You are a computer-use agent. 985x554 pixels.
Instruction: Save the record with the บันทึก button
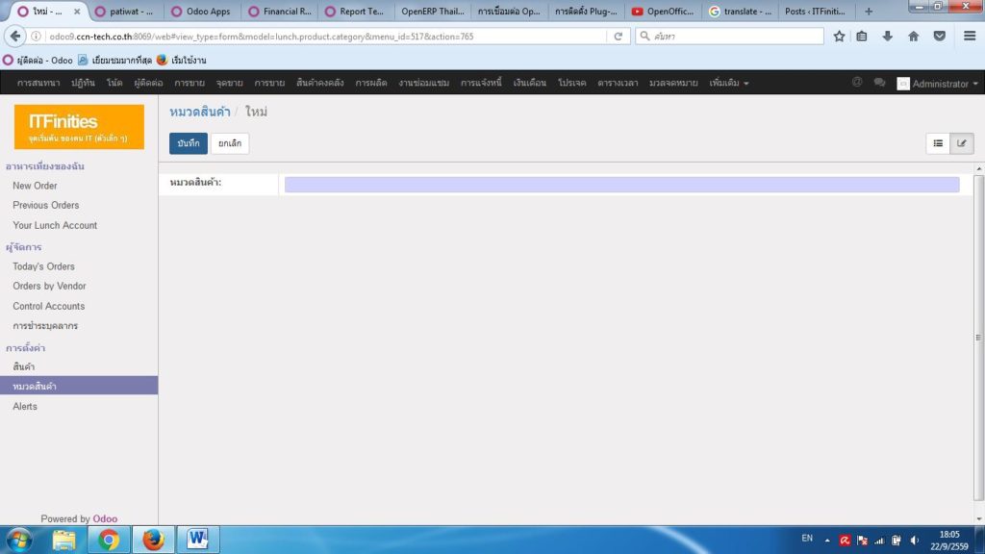tap(187, 142)
